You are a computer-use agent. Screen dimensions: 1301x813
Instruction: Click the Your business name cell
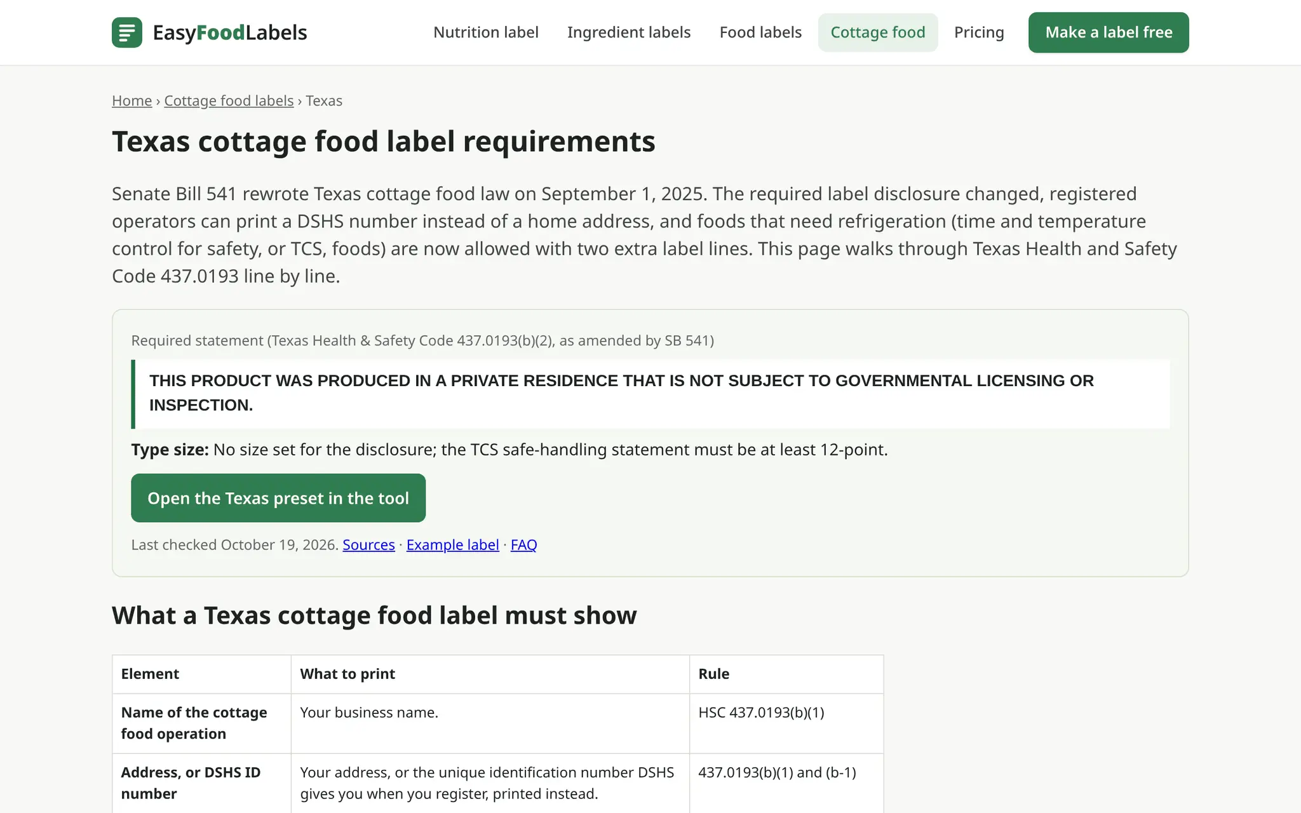(490, 723)
